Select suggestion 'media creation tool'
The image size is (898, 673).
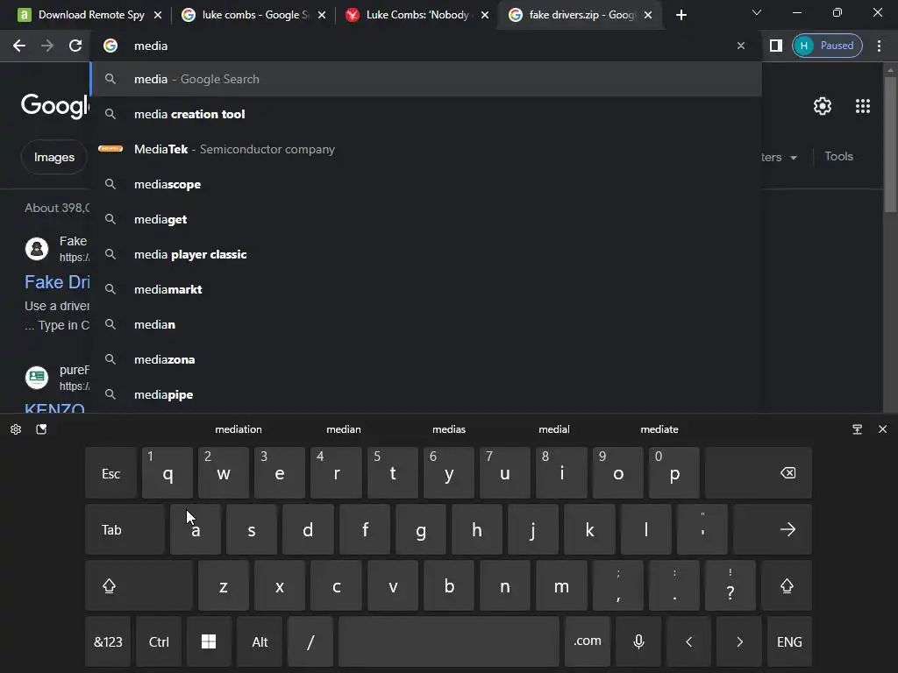click(x=427, y=114)
